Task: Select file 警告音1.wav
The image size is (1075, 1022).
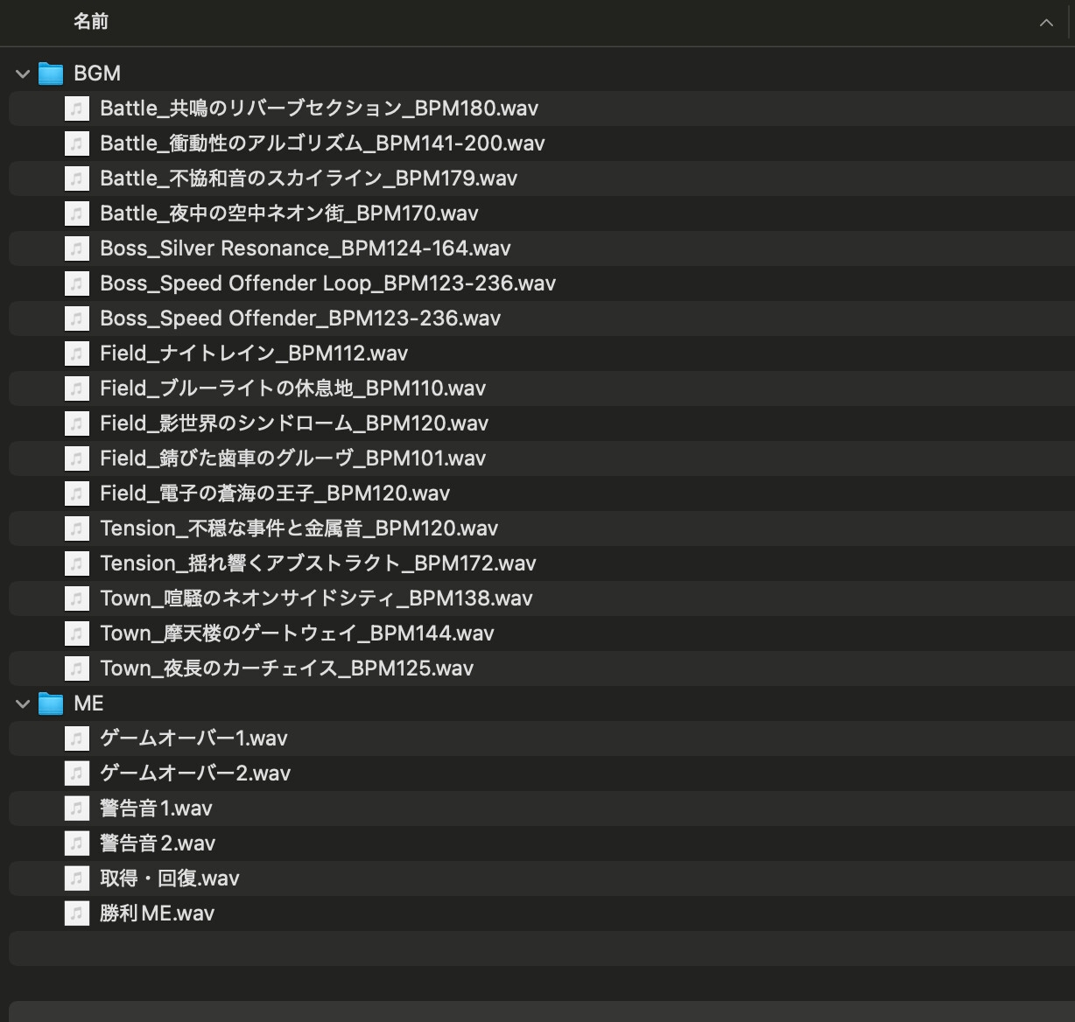Action: [156, 808]
